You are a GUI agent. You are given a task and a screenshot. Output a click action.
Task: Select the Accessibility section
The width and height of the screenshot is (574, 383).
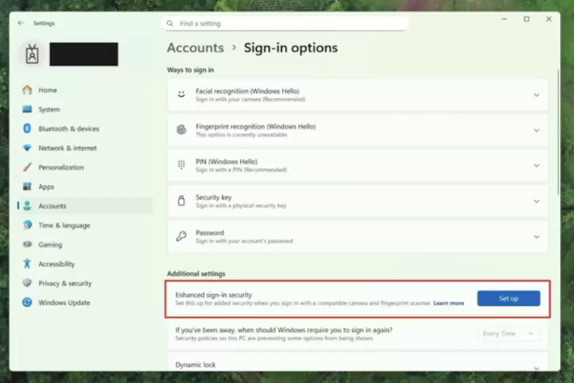[x=57, y=264]
